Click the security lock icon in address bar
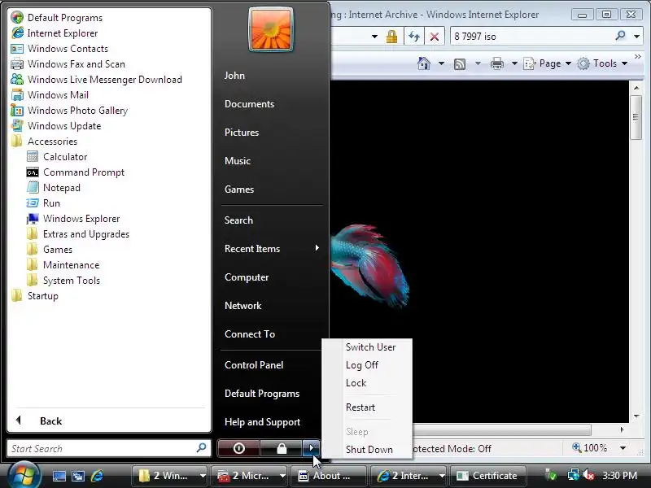Image resolution: width=651 pixels, height=488 pixels. [391, 37]
